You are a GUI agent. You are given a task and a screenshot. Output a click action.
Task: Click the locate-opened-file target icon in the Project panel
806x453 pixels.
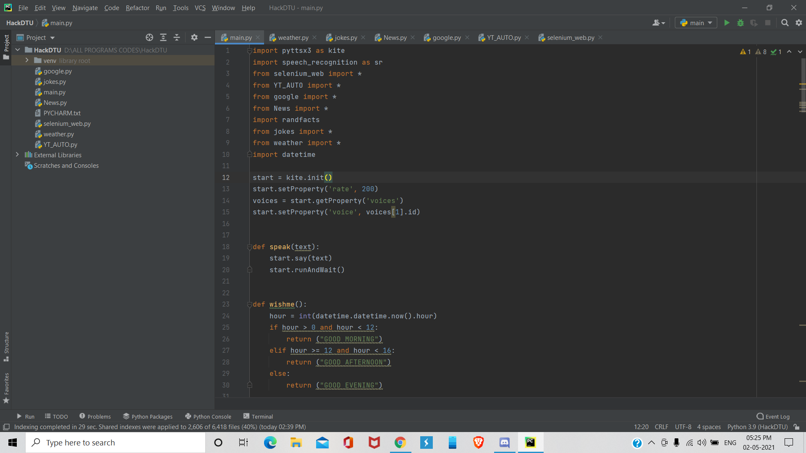(x=149, y=38)
